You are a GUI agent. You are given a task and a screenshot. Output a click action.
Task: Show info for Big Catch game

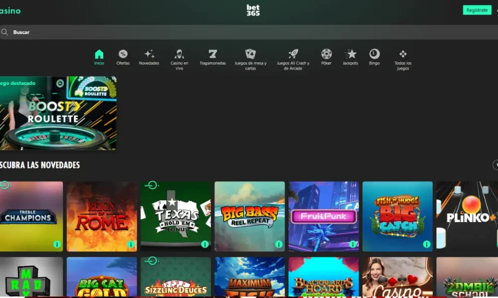(427, 244)
